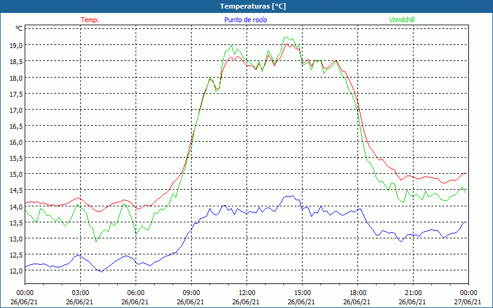Click the 17,5 y-axis value
Viewport: 493px width, 308px height.
(17, 94)
